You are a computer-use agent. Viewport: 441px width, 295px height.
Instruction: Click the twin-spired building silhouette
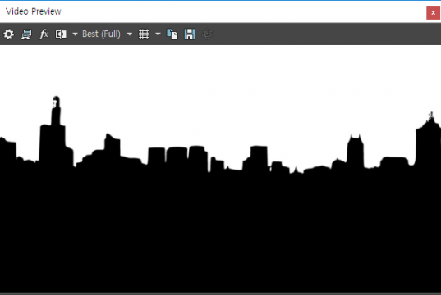355,152
